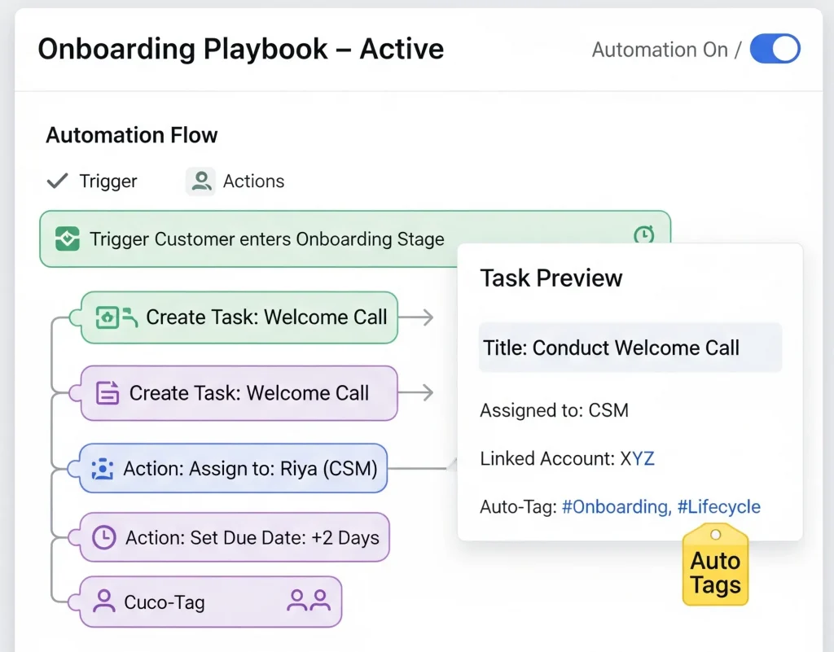Switch to the Actions tab
Viewport: 834px width, 652px height.
point(235,181)
